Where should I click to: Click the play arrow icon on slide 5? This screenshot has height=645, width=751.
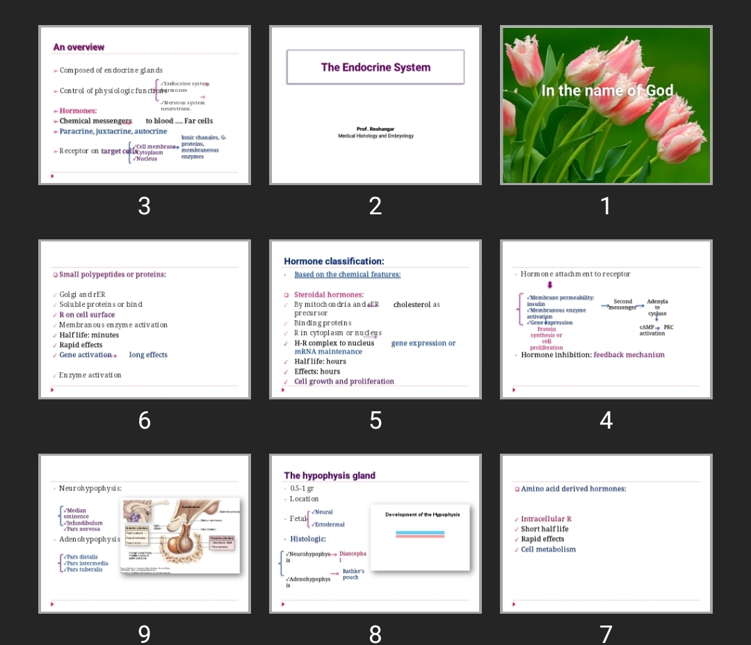tap(283, 390)
